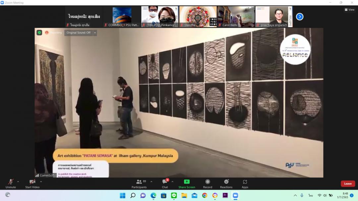The height and width of the screenshot is (201, 358).
Task: Click the green Share Screen icon
Action: point(187,182)
